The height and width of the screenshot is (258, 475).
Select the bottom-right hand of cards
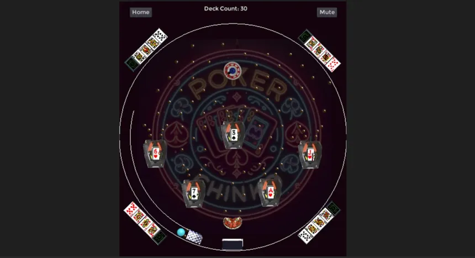click(x=319, y=222)
